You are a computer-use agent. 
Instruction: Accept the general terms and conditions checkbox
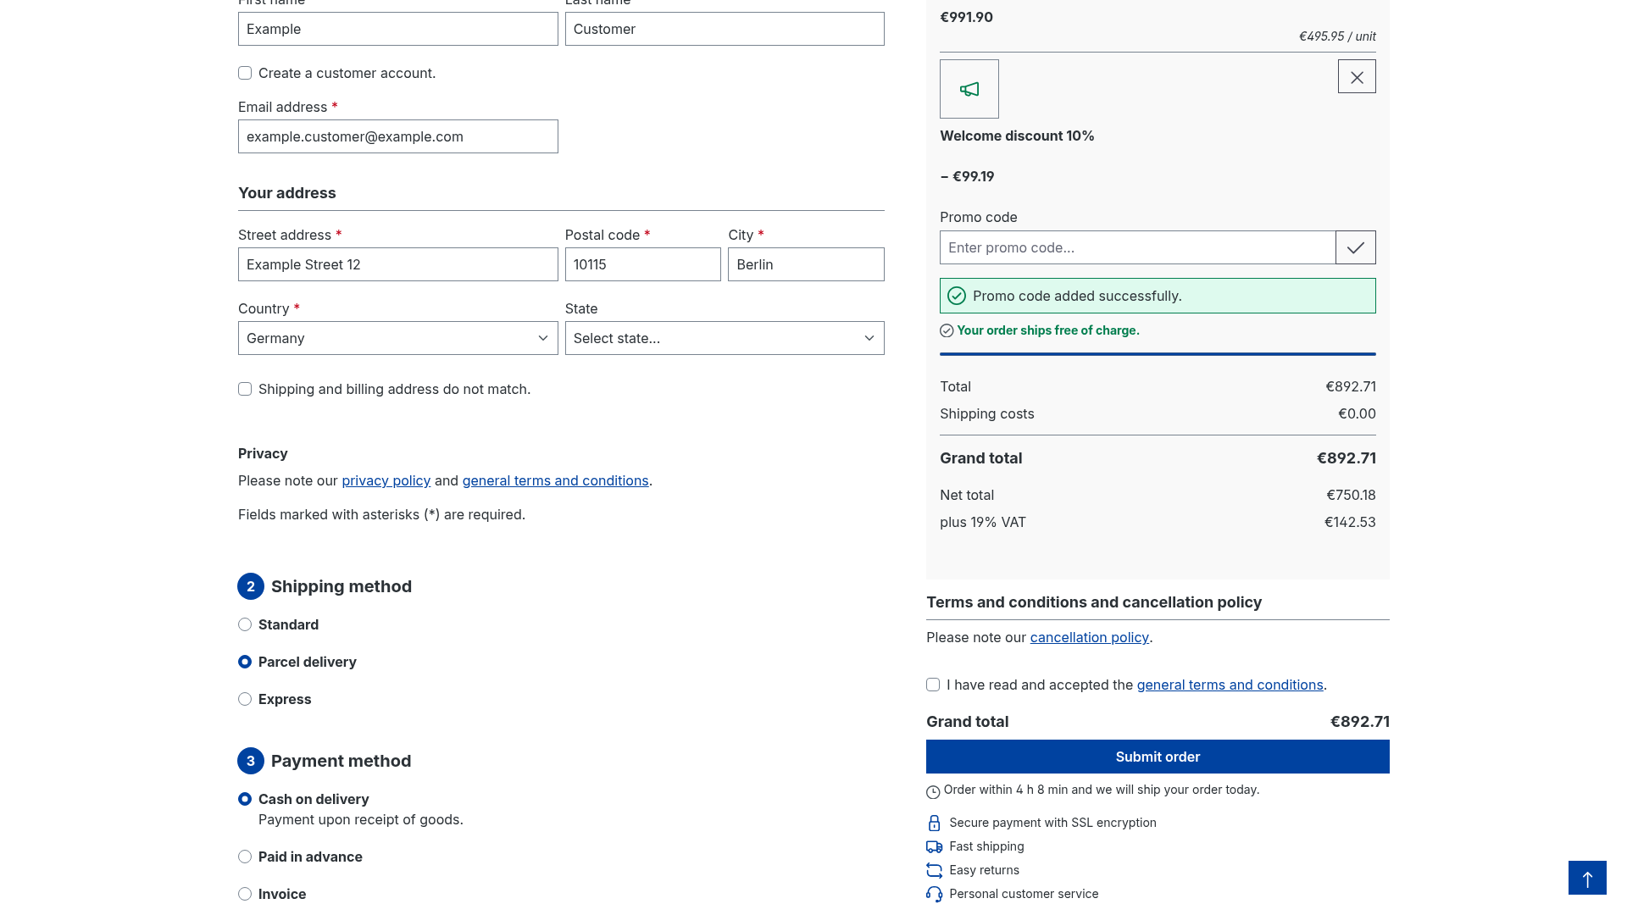(933, 685)
